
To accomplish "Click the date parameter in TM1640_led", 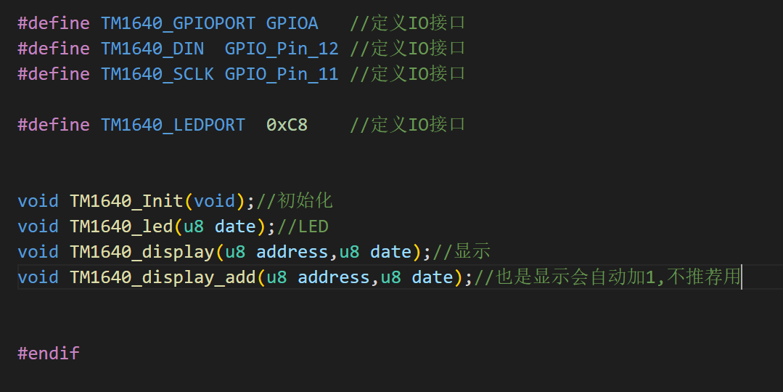I will click(235, 226).
